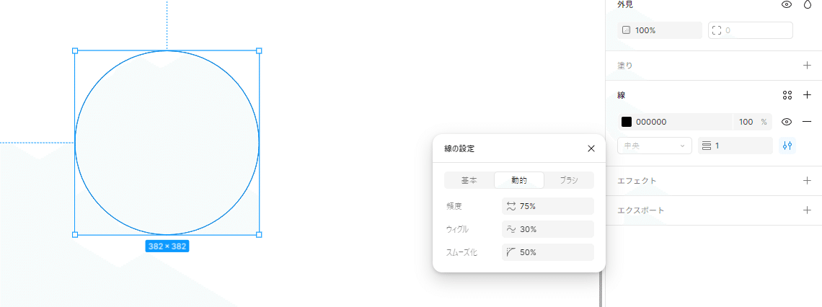Open advanced stroke settings icon
Image resolution: width=822 pixels, height=307 pixels.
(x=787, y=146)
